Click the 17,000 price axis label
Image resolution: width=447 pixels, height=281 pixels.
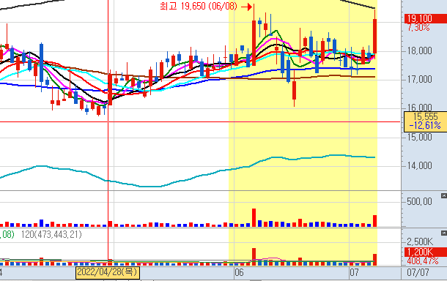click(x=419, y=79)
